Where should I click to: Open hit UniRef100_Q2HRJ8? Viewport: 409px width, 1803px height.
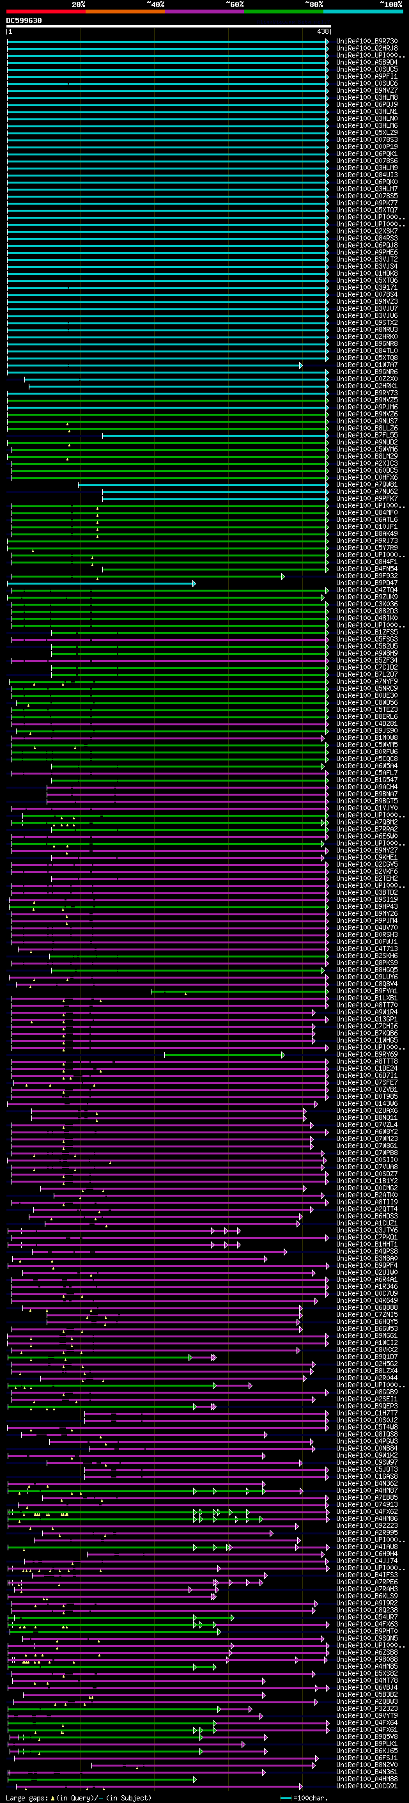[367, 49]
